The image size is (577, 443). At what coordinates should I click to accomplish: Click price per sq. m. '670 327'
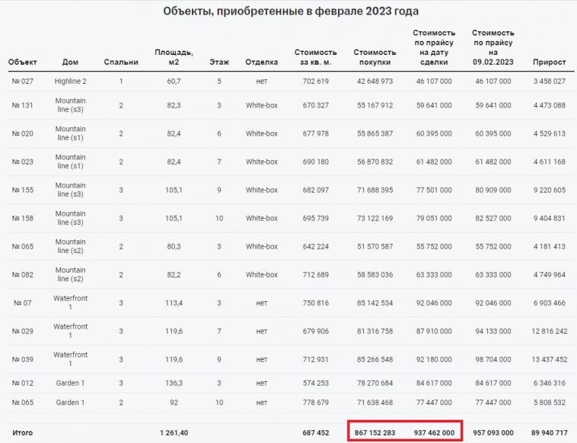coord(316,105)
